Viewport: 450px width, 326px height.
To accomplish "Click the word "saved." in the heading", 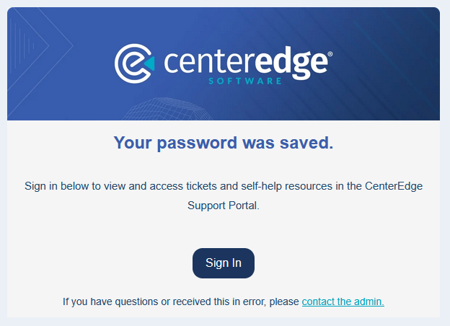I will point(306,143).
